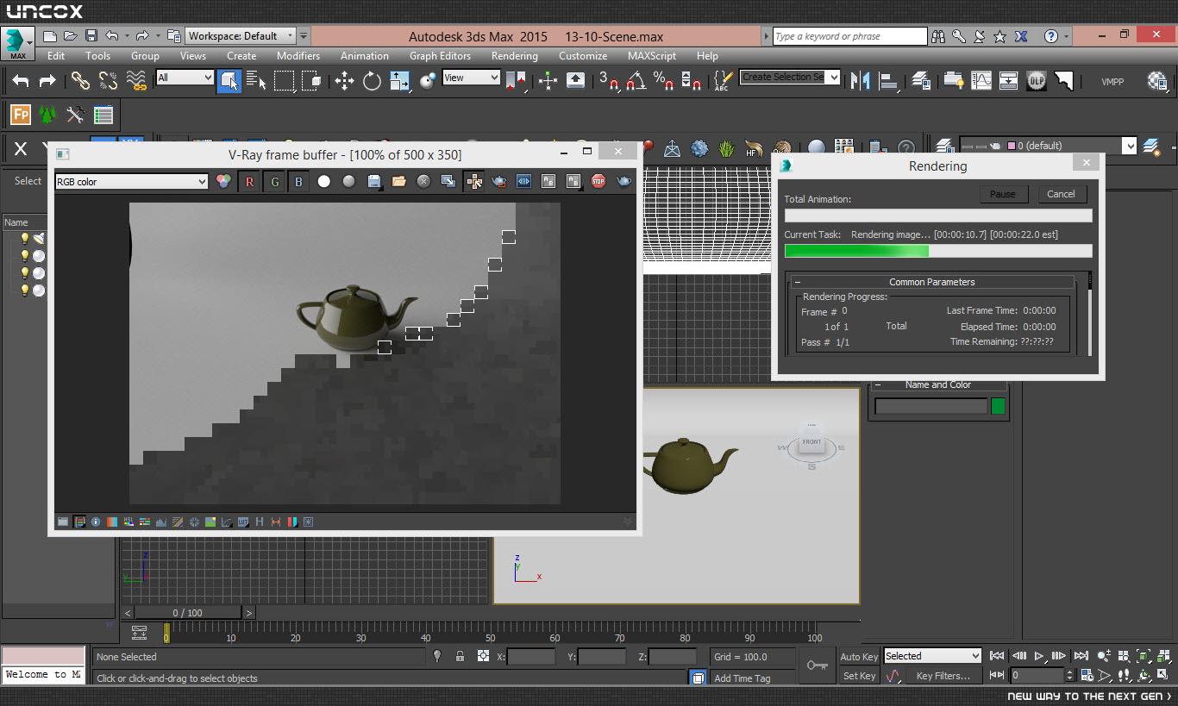The height and width of the screenshot is (706, 1178).
Task: Pause the rendering in progress
Action: pos(1002,194)
